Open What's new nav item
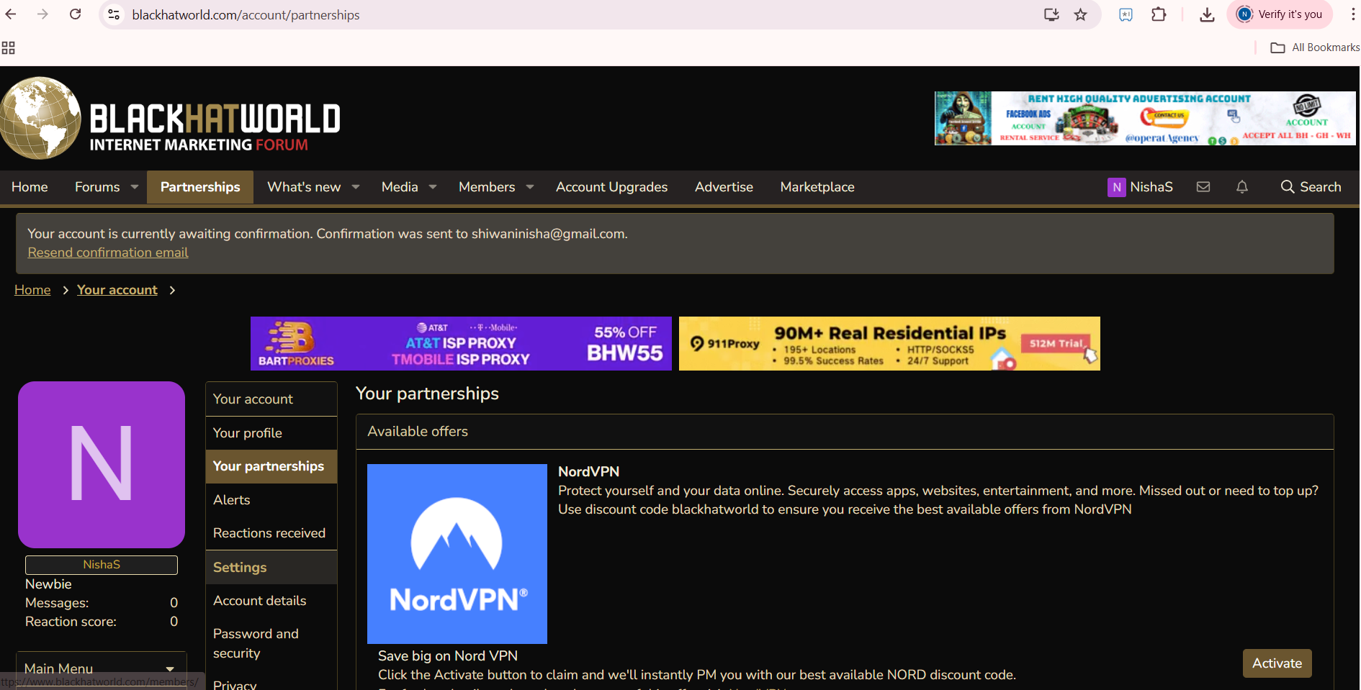Viewport: 1361px width, 690px height. (304, 187)
